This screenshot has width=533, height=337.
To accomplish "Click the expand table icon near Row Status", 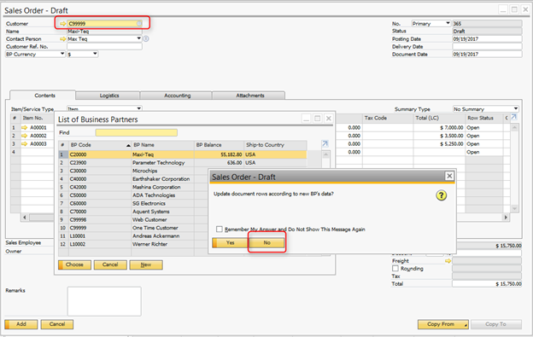I will tap(513, 117).
